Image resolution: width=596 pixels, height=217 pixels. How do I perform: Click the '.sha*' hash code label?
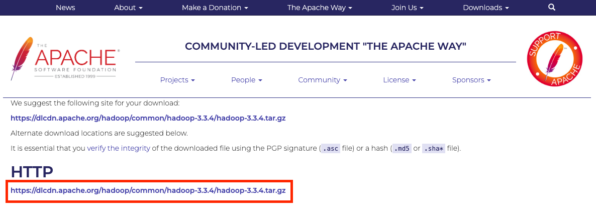pyautogui.click(x=434, y=149)
